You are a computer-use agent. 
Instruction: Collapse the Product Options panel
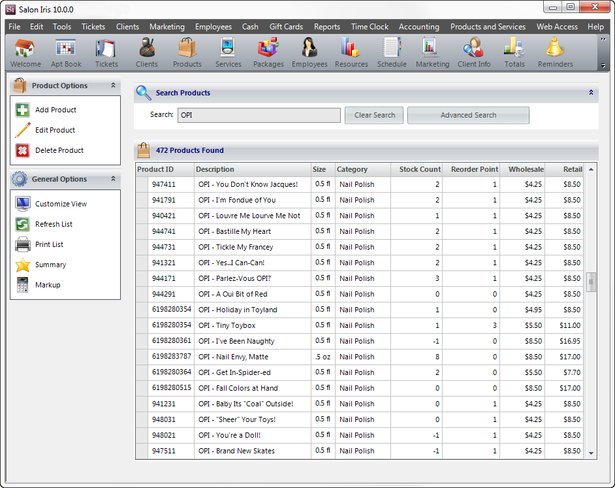coord(113,86)
